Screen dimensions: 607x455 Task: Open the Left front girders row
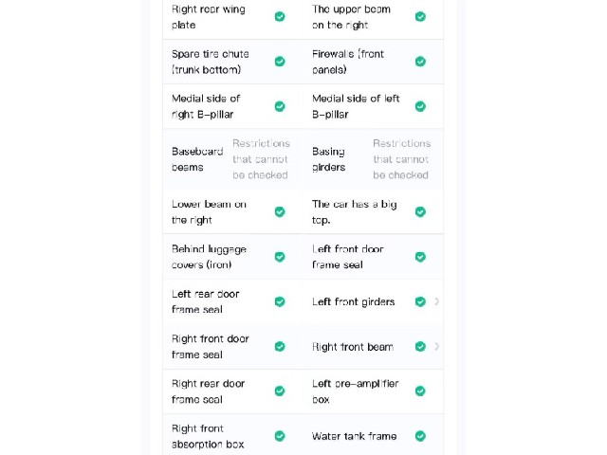click(373, 301)
